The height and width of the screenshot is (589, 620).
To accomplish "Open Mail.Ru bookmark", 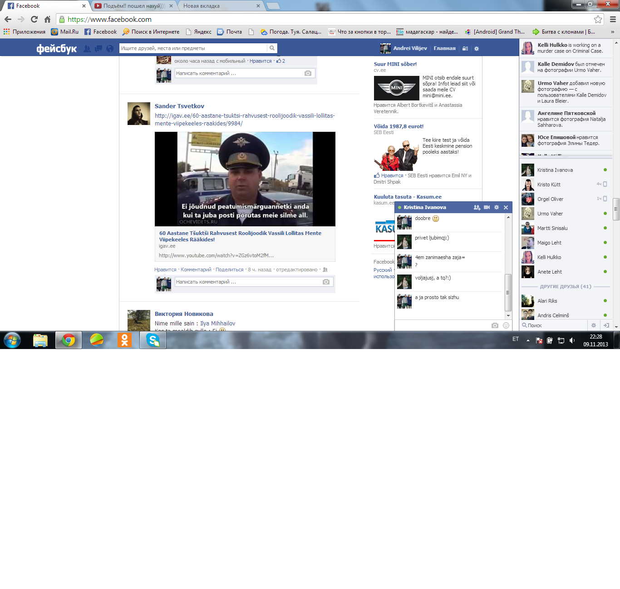I will [64, 32].
